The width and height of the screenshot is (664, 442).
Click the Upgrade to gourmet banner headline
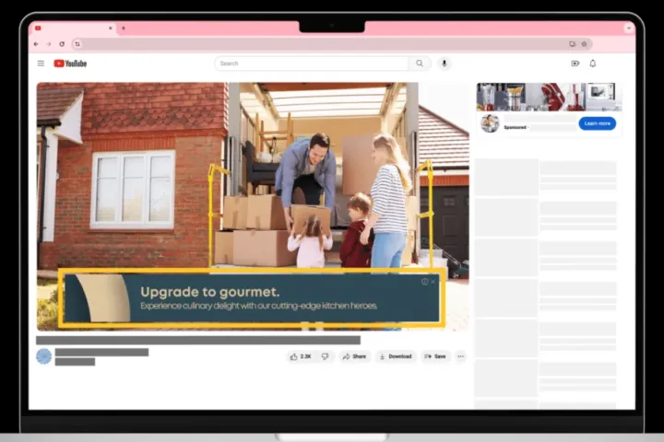(210, 292)
